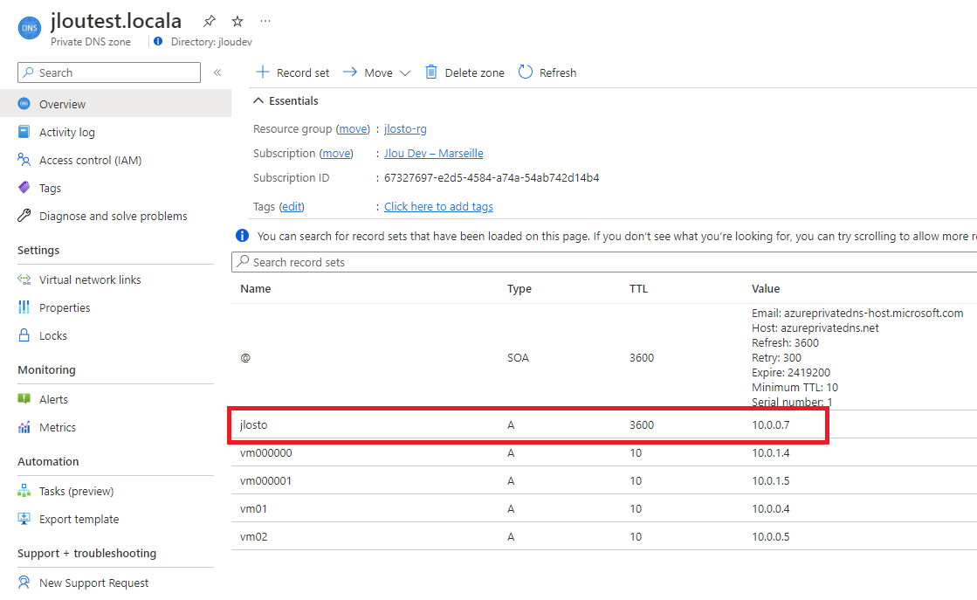
Task: Click the directory info icon
Action: pos(158,41)
